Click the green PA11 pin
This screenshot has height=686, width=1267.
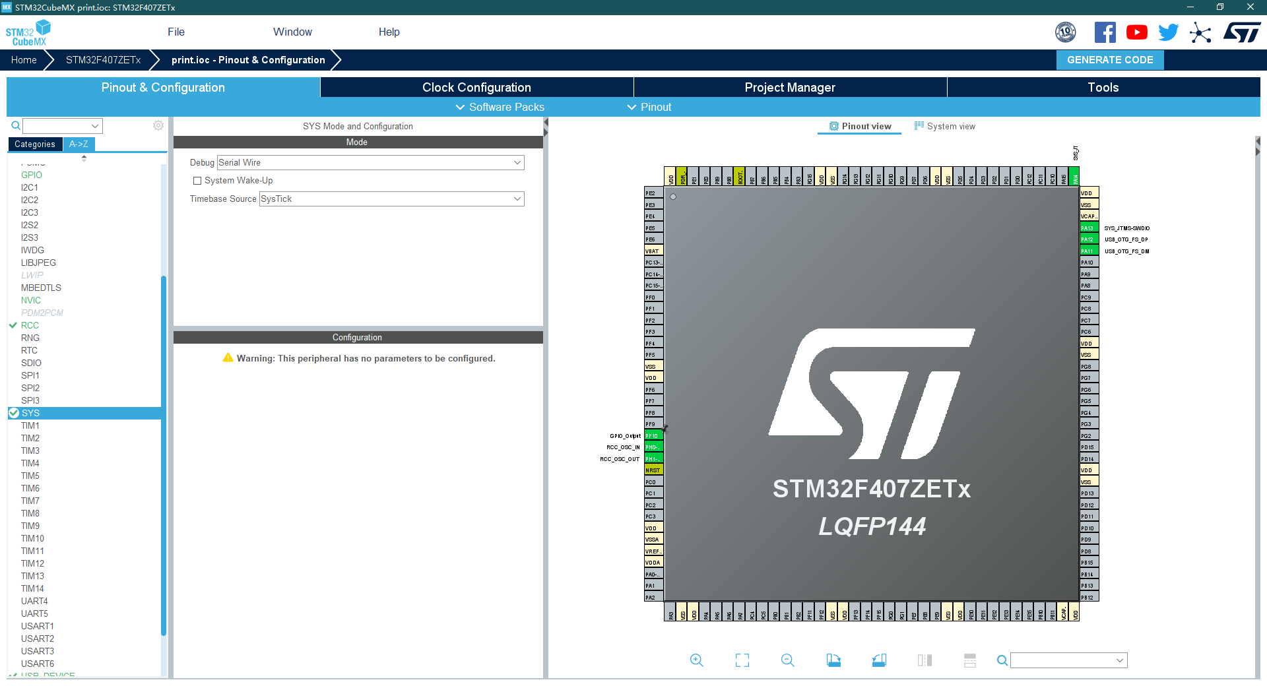coord(1089,251)
